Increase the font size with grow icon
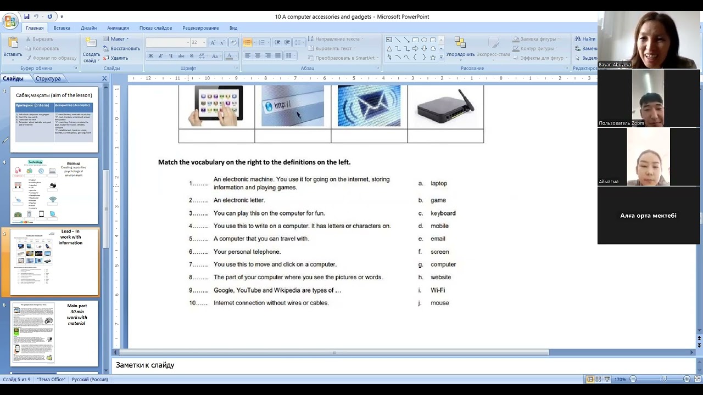Screen dimensions: 703x395 coord(213,42)
